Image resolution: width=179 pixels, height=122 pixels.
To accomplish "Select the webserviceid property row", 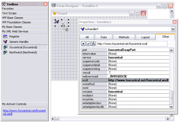I will pos(125,76).
